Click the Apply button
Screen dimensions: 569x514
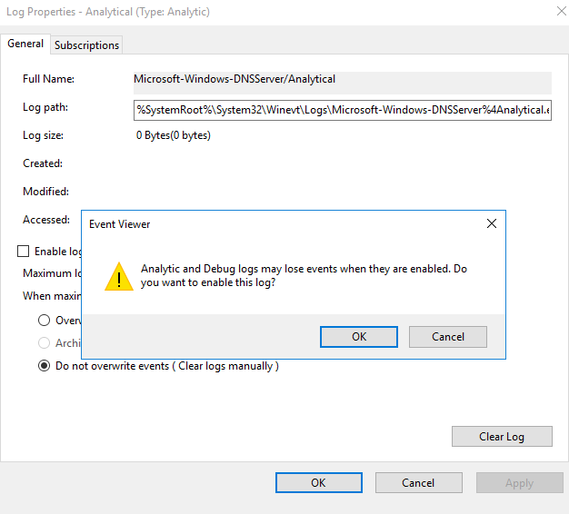[519, 483]
